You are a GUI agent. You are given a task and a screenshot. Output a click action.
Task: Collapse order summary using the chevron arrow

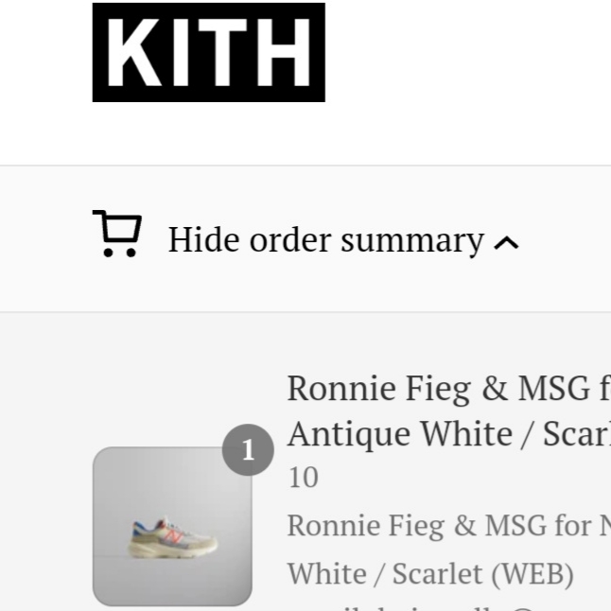[506, 243]
